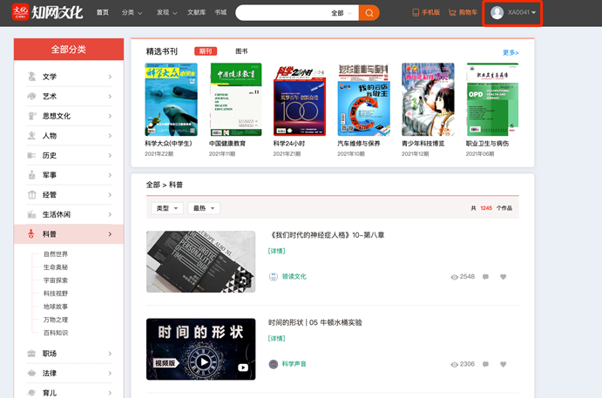Click the 军事 category icon
This screenshot has width=602, height=398.
pos(32,175)
